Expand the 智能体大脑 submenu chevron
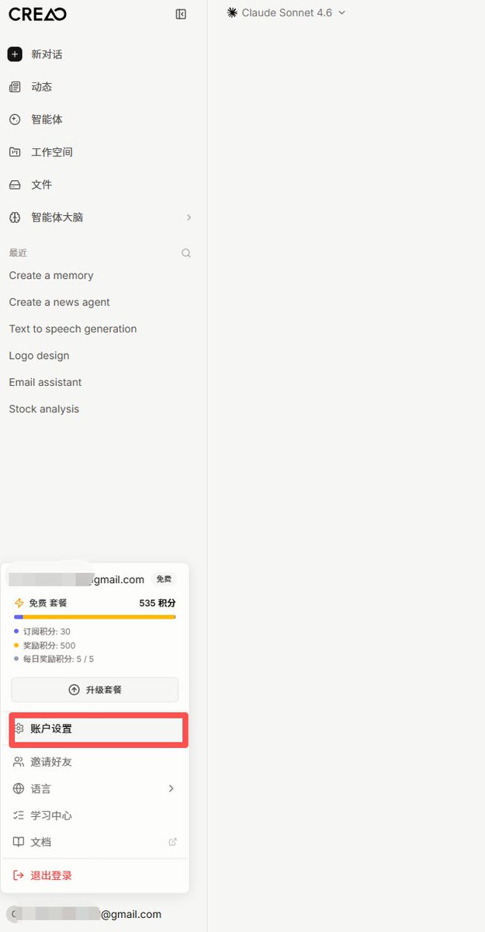This screenshot has height=932, width=485. 189,217
